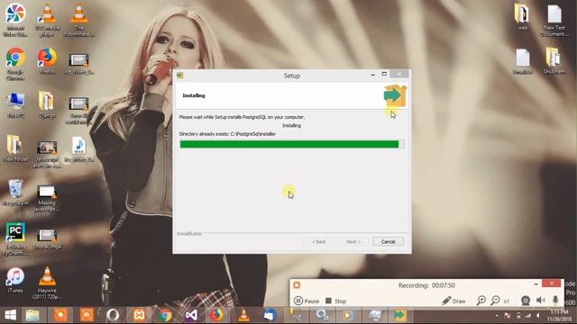Pause the screen recording
This screenshot has width=577, height=324.
coord(307,301)
